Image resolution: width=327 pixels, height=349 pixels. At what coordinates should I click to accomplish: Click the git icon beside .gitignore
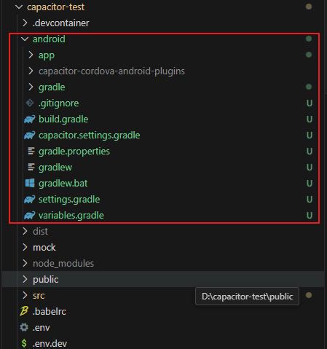pyautogui.click(x=30, y=103)
